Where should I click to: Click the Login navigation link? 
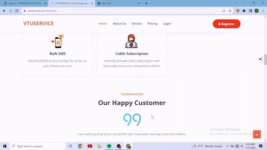tap(167, 24)
